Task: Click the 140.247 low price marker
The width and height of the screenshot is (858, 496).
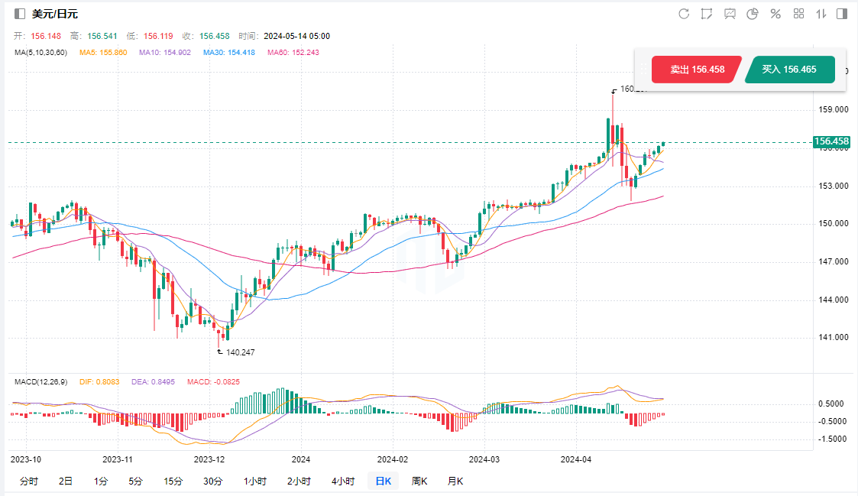Action: coord(240,352)
